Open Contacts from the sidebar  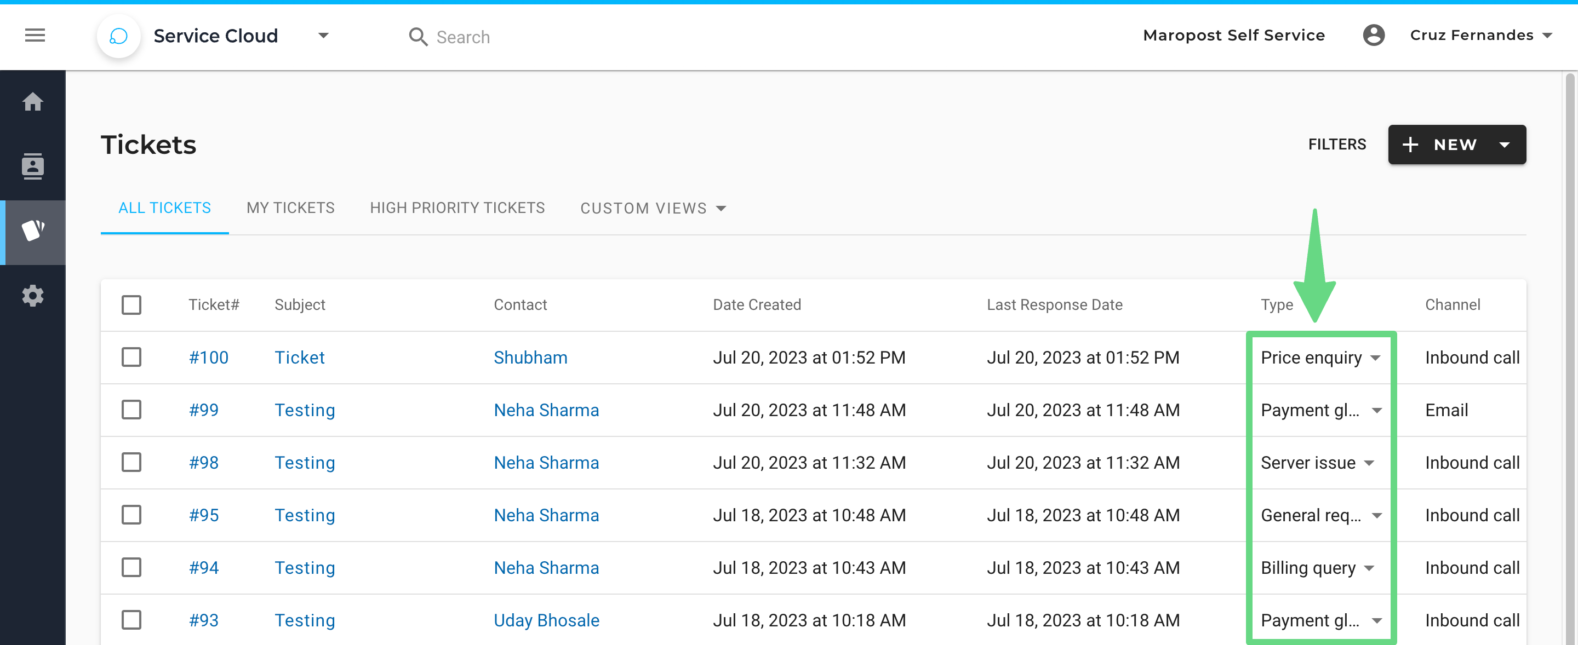point(32,166)
